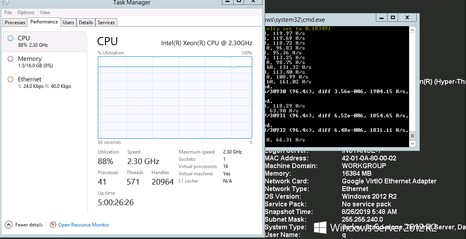This screenshot has height=239, width=466.
Task: Select the CPU resource in the sidebar
Action: pos(44,42)
